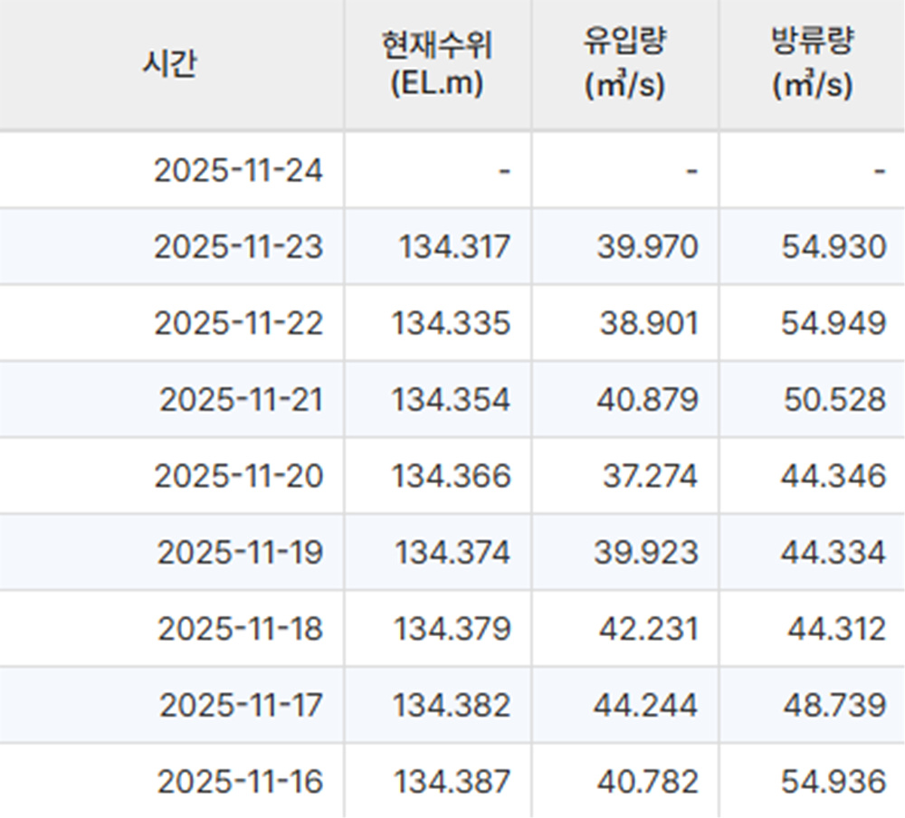Select discharge value 50.528
905x818 pixels.
click(x=834, y=400)
